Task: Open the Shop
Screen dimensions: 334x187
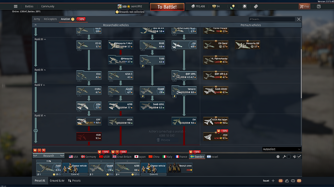Action: pyautogui.click(x=304, y=6)
